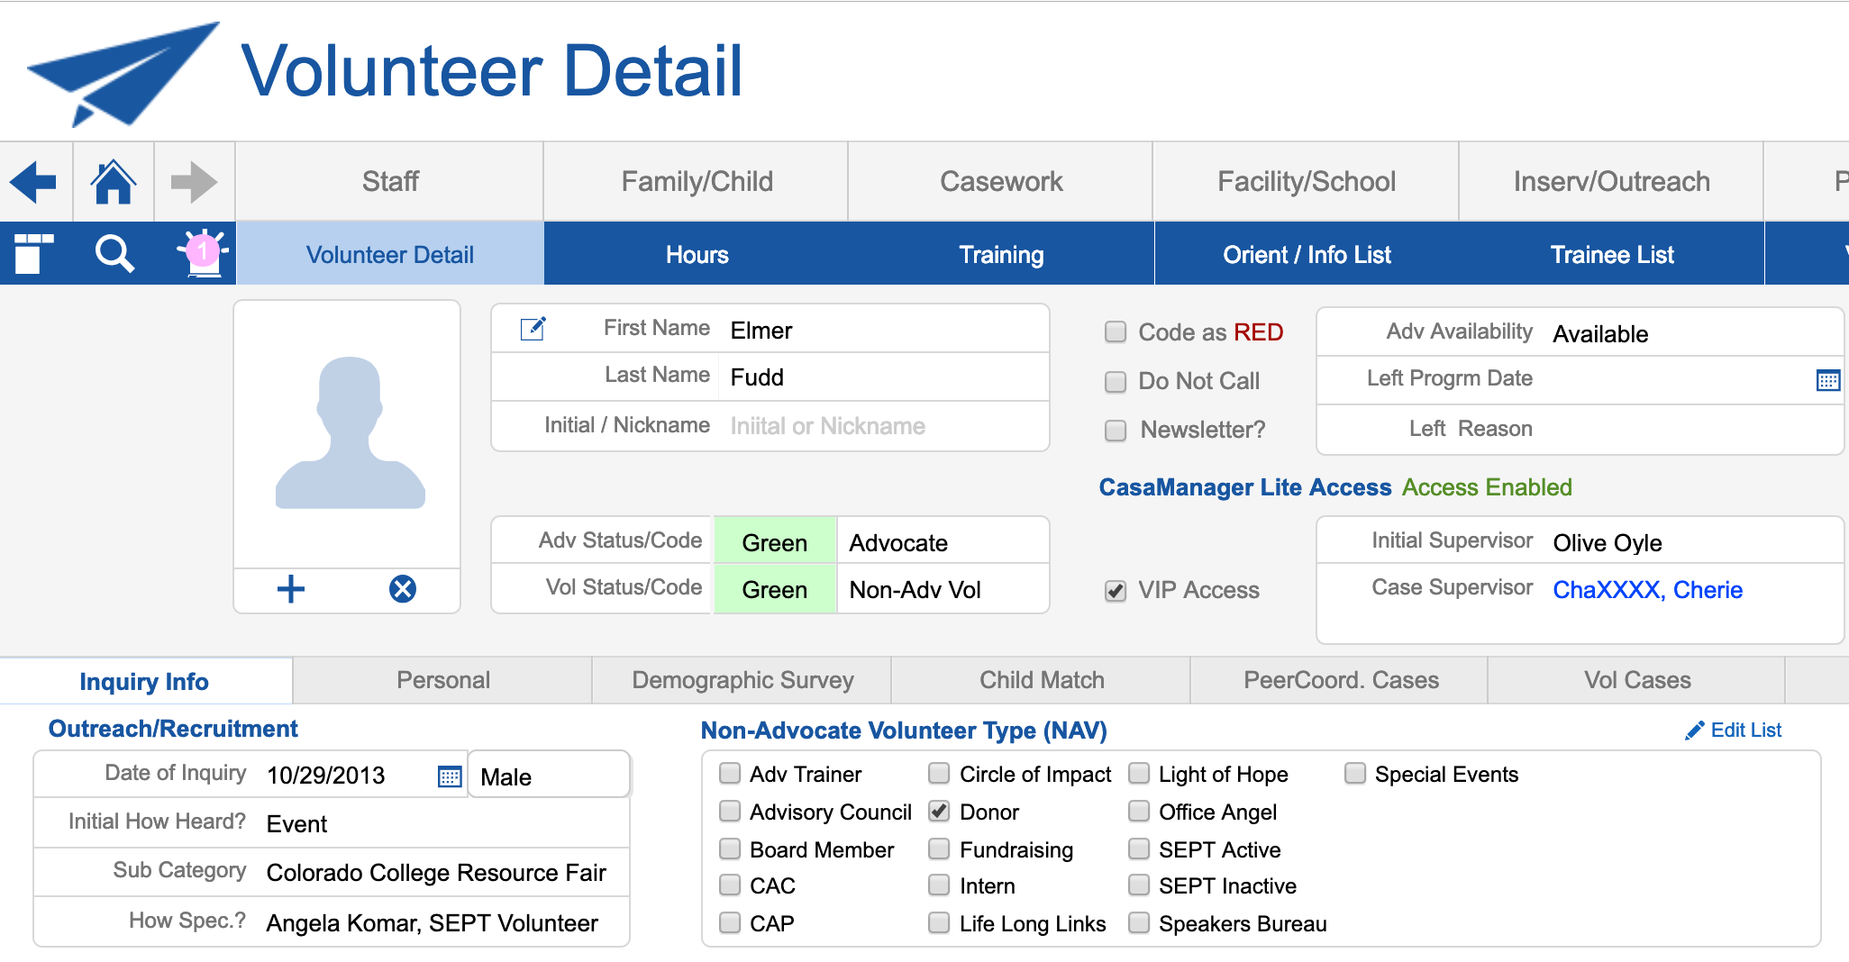Click the edit name pencil icon

[533, 329]
